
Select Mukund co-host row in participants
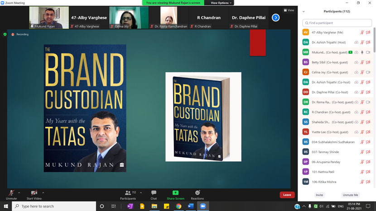337,52
